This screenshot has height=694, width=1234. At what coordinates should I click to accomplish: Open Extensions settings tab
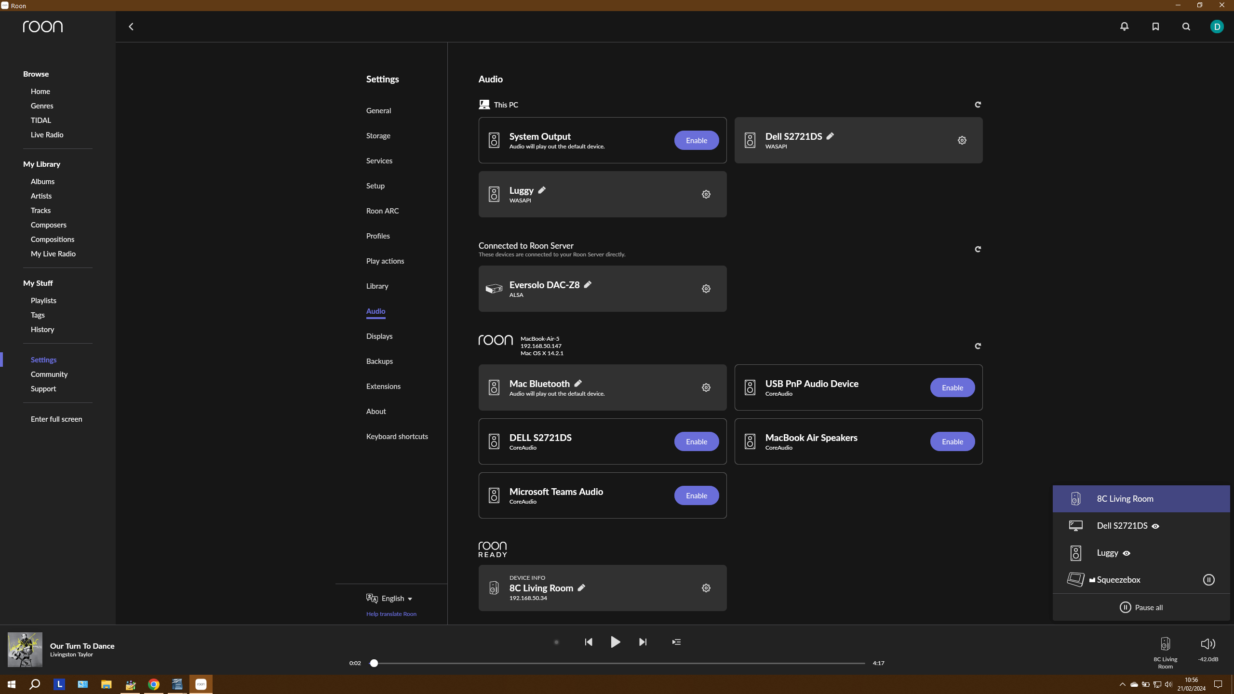click(x=383, y=386)
